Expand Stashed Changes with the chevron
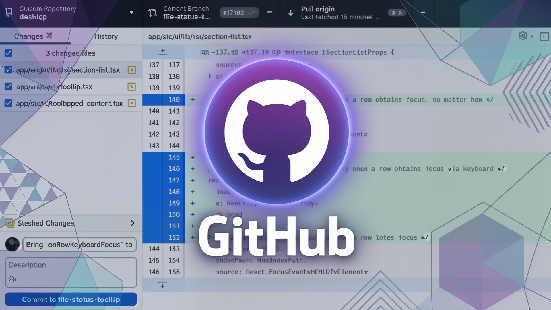 coord(132,223)
